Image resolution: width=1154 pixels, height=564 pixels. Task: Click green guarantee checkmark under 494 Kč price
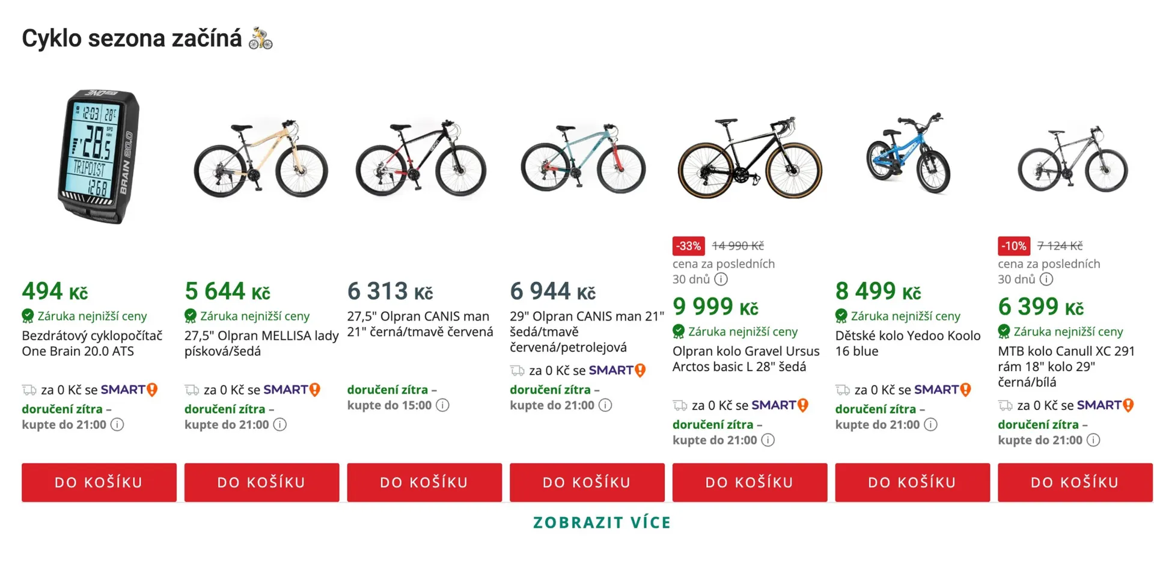pos(28,316)
